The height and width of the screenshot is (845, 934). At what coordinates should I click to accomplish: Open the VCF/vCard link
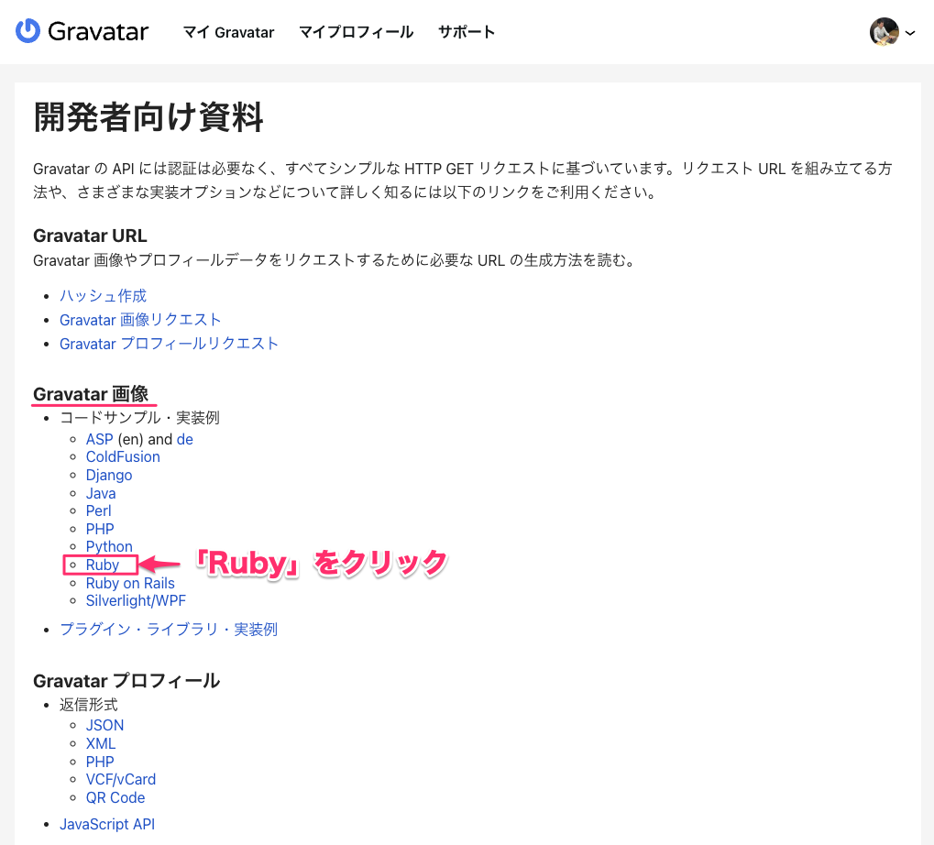click(121, 780)
